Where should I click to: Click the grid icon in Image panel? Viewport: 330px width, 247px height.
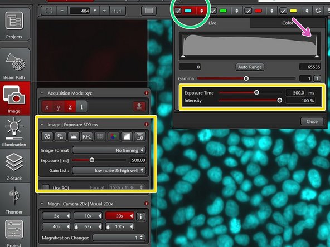100,136
